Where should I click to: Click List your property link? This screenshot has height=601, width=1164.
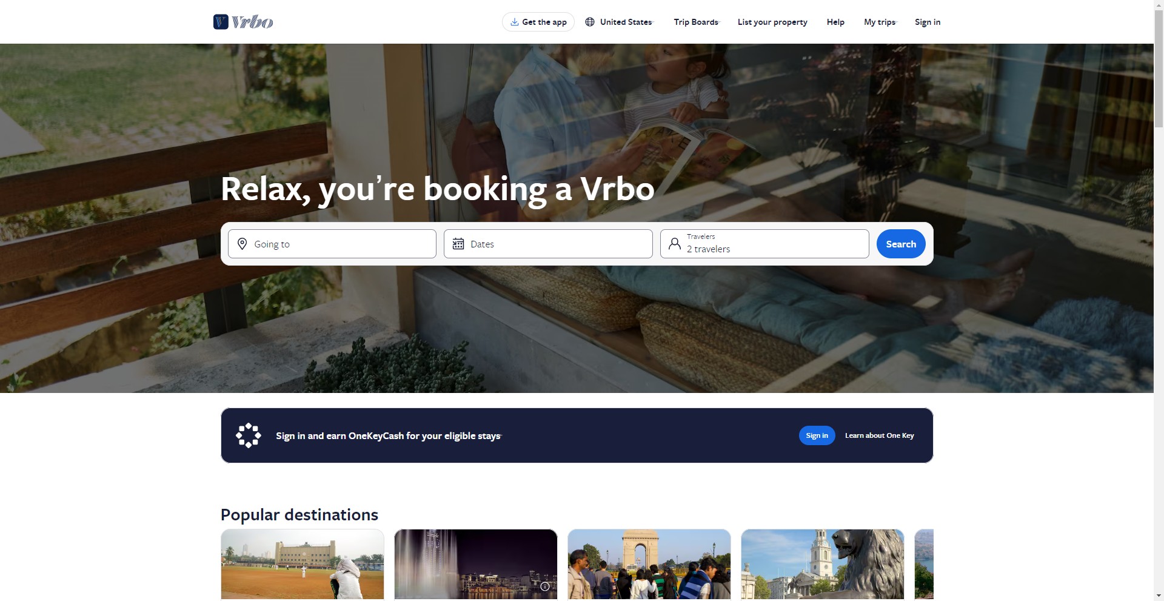[772, 22]
